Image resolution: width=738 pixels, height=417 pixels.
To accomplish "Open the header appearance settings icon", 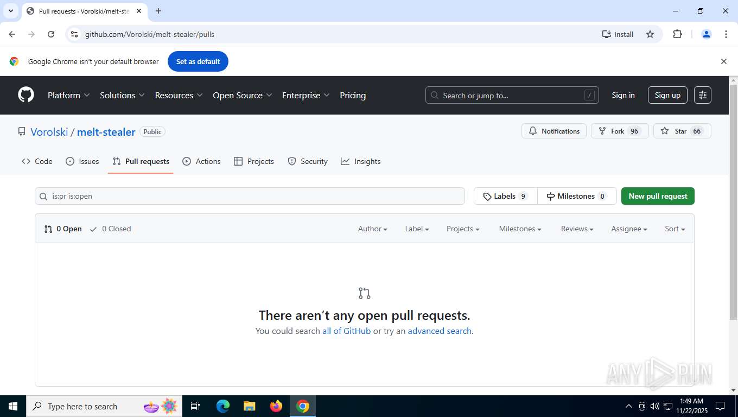I will click(703, 95).
